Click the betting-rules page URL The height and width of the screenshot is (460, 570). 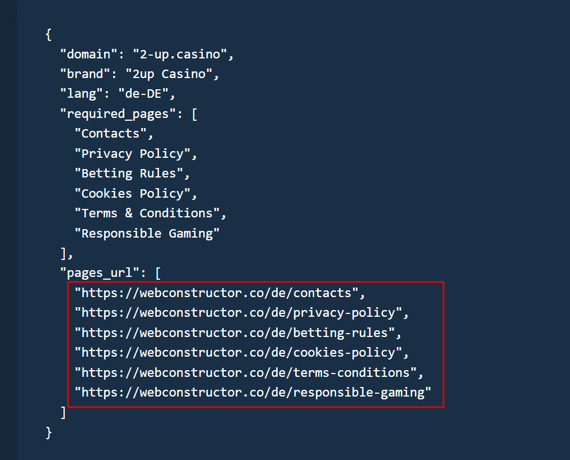[x=234, y=333]
